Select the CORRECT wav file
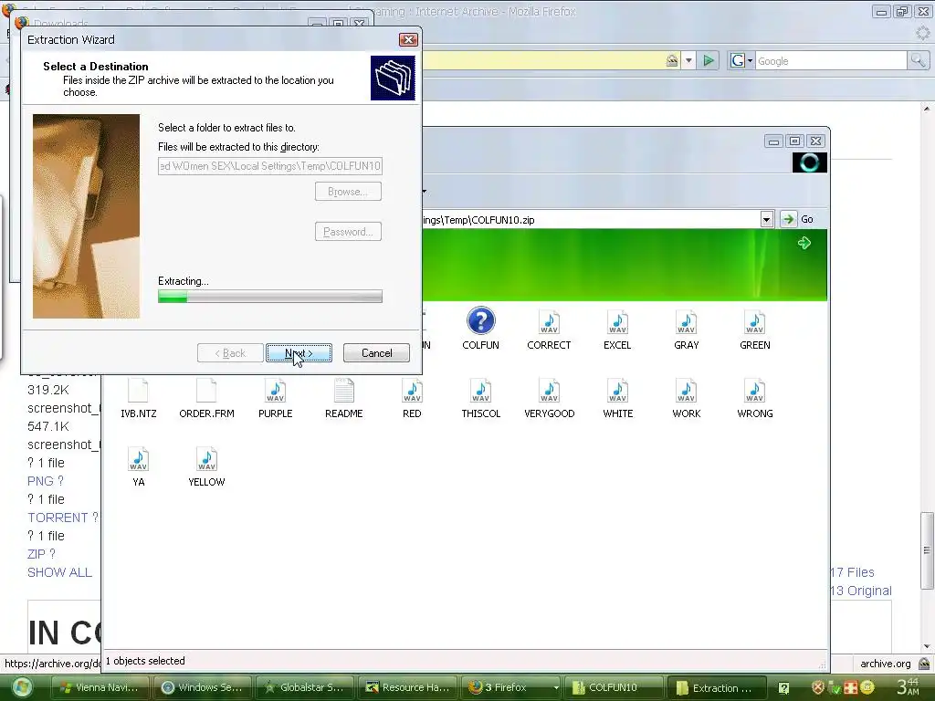935x701 pixels. point(549,329)
